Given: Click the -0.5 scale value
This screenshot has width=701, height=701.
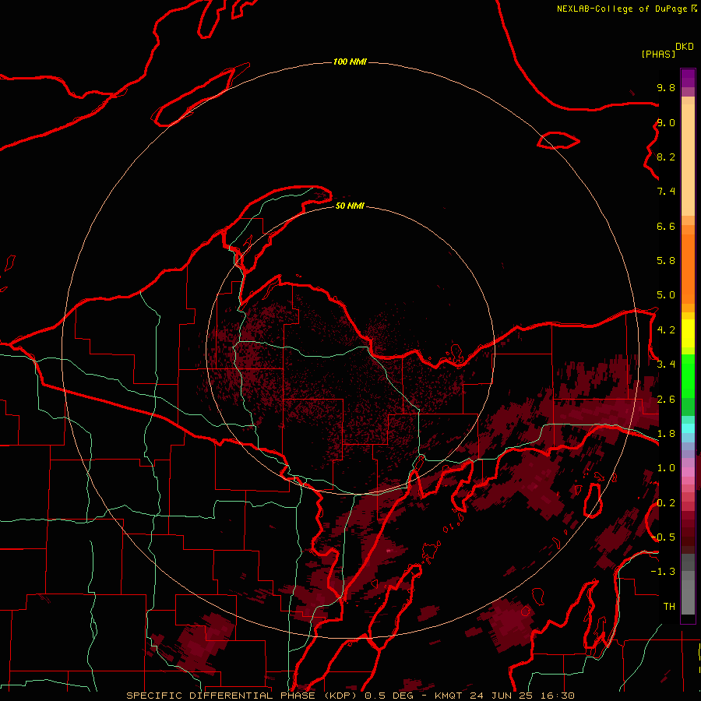Looking at the screenshot, I should (x=663, y=537).
